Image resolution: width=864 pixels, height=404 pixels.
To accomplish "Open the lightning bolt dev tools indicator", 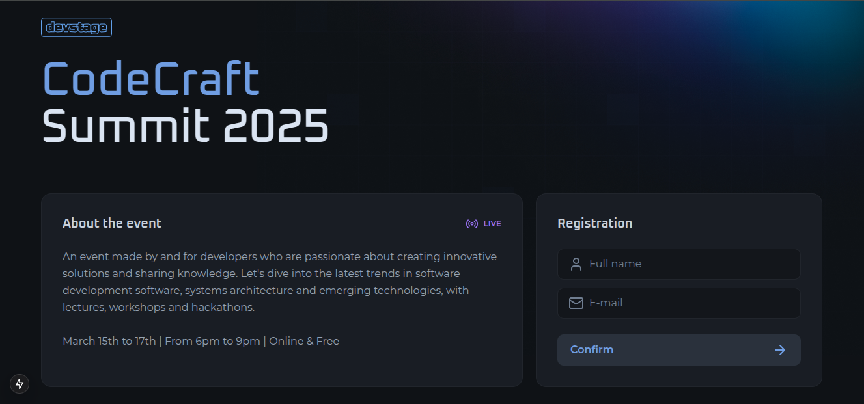I will click(x=20, y=384).
